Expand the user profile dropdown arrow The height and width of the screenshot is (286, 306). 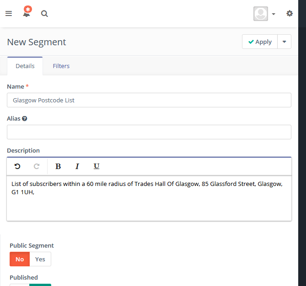(274, 14)
